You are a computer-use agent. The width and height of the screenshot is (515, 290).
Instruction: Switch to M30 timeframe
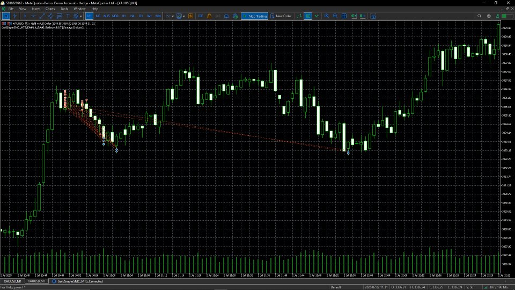115,16
